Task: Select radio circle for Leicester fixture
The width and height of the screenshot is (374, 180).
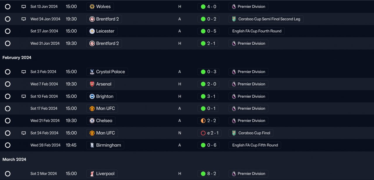Action: point(8,31)
